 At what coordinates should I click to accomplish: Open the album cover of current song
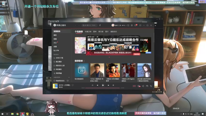coord(55,86)
